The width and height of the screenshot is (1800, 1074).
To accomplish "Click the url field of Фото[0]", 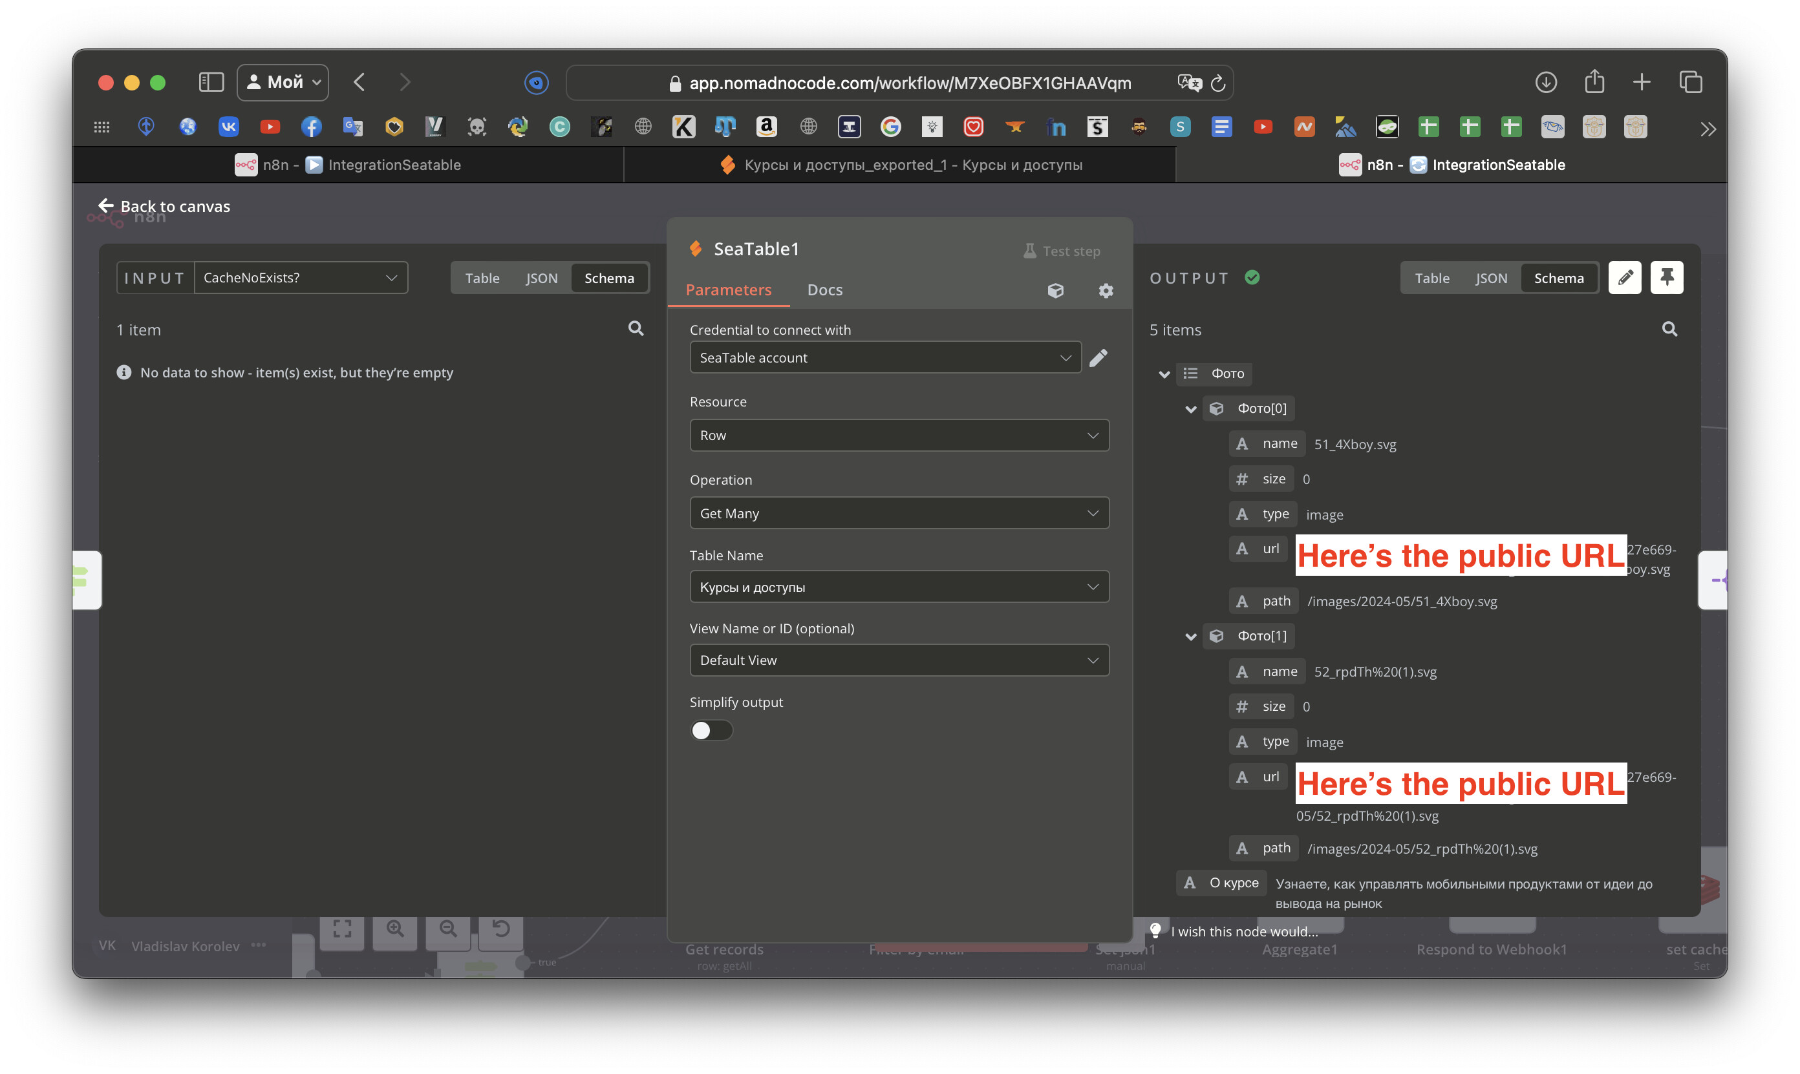I will (x=1258, y=549).
